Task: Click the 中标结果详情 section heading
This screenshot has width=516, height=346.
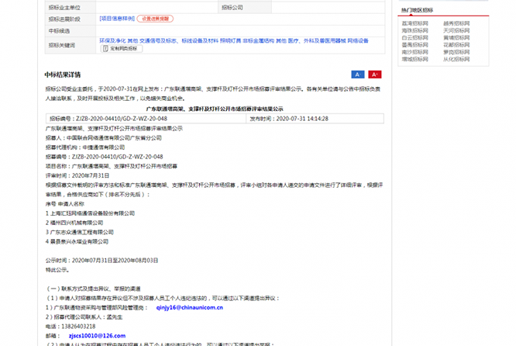Action: 63,74
